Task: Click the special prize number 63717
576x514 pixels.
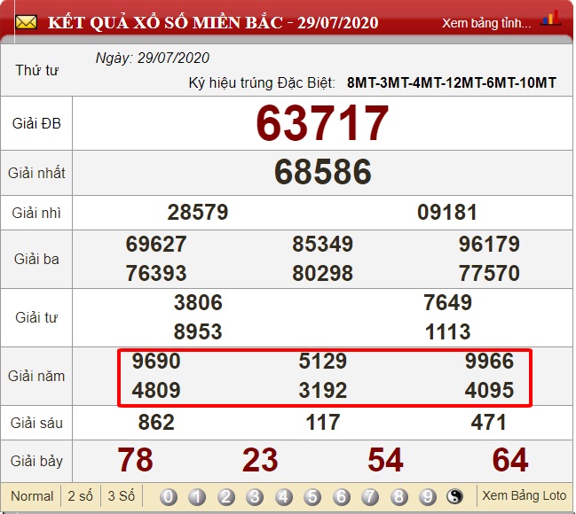Action: (322, 123)
